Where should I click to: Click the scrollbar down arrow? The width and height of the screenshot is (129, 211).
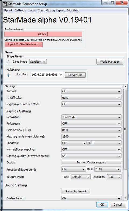(x=126, y=198)
